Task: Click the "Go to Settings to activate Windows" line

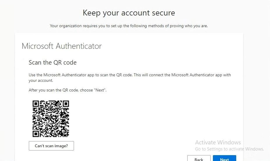Action: (x=229, y=149)
